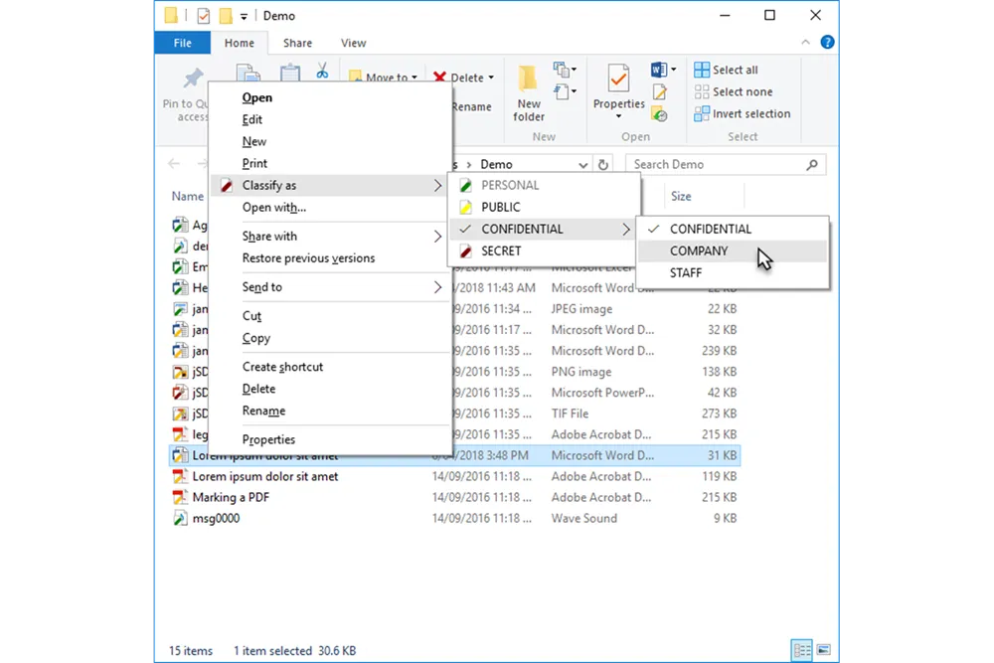The image size is (994, 663).
Task: Click the New folder icon in ribbon
Action: (x=529, y=80)
